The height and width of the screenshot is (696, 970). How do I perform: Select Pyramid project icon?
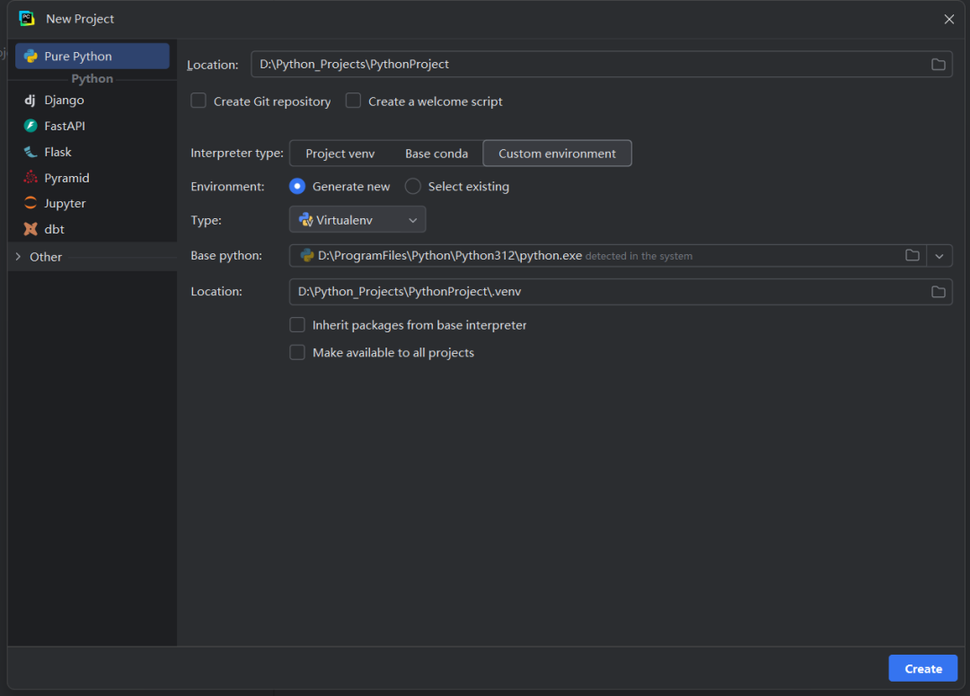coord(31,178)
